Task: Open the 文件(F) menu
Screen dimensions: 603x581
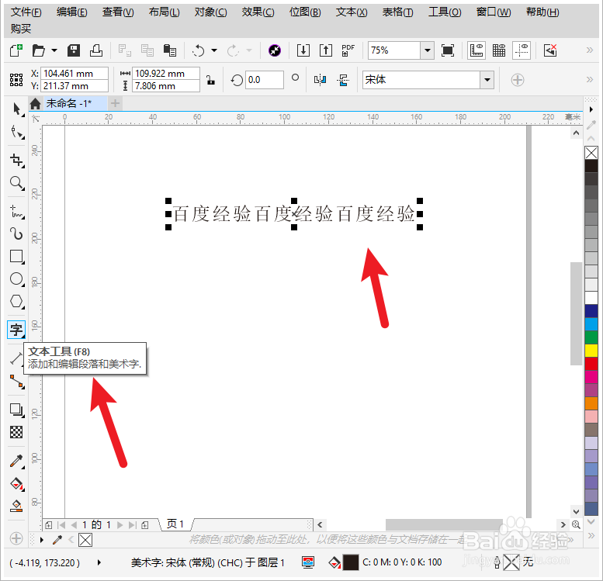Action: [x=26, y=12]
